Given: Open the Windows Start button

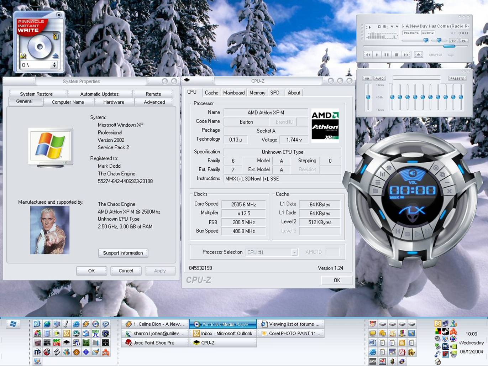Looking at the screenshot, I should pos(13,324).
